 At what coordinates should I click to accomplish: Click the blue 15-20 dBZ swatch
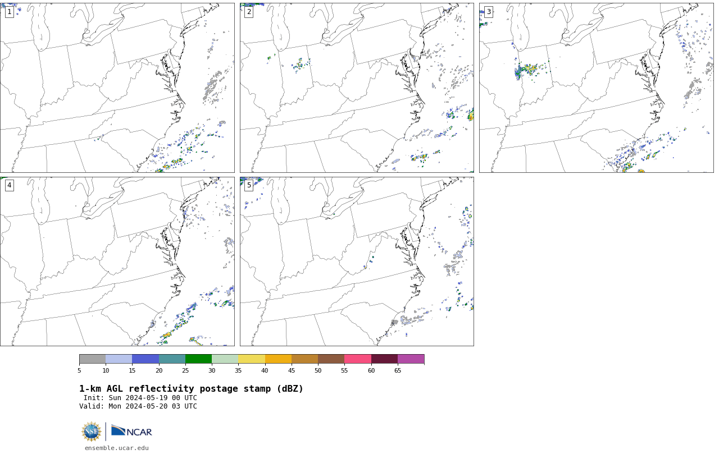coord(145,359)
